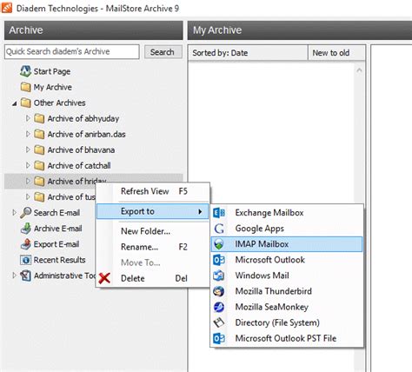Click the Other Archives folder icon
Screen dimensions: 412x372
click(25, 103)
